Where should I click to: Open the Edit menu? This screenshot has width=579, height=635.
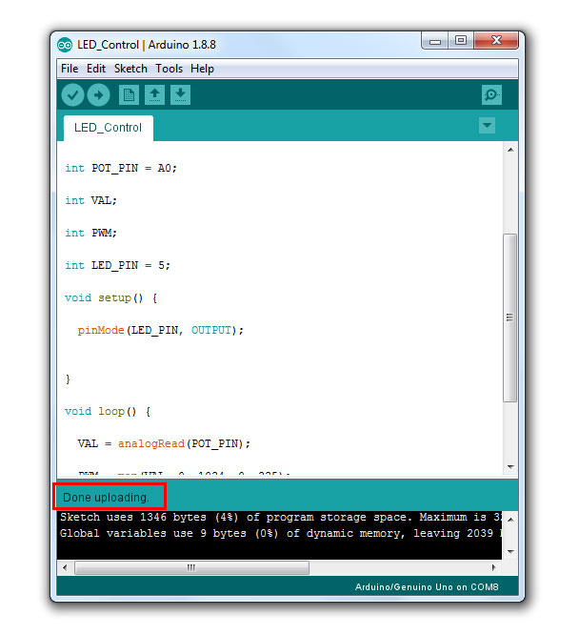tap(96, 69)
